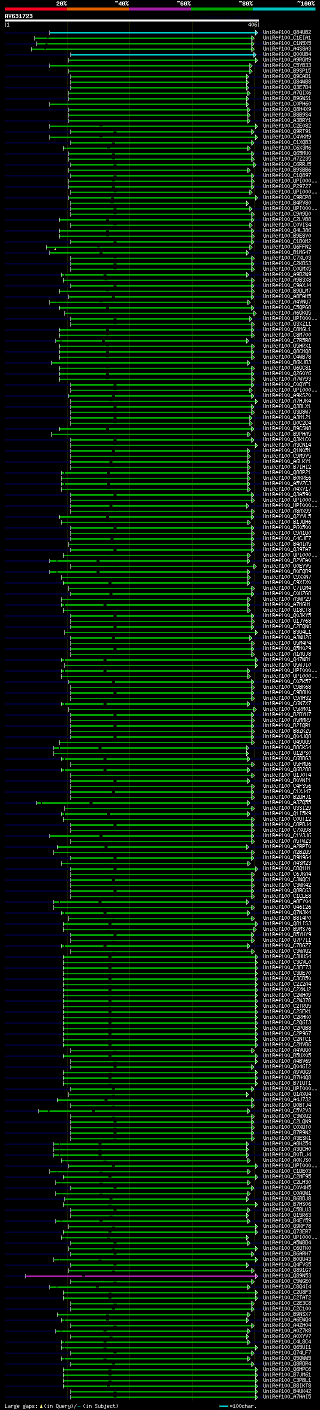This screenshot has width=320, height=1410.
Task: Open the UniRef100_Q00UB4 hit link
Action: 287,54
